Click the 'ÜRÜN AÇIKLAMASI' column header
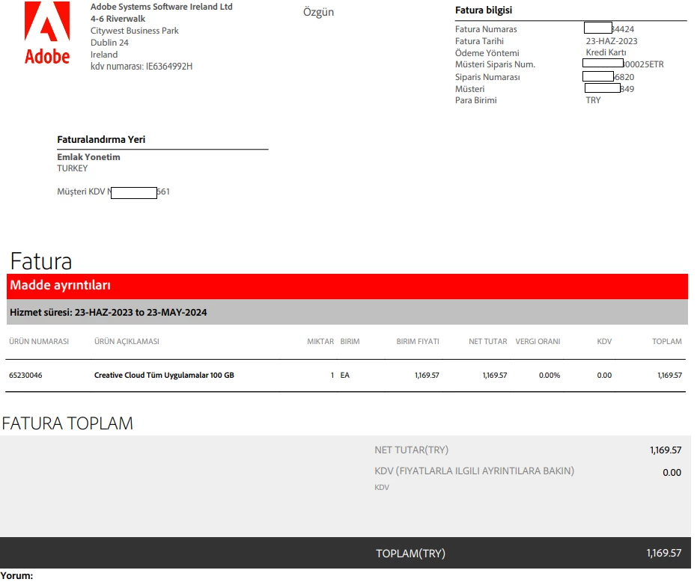The height and width of the screenshot is (582, 700). [127, 342]
